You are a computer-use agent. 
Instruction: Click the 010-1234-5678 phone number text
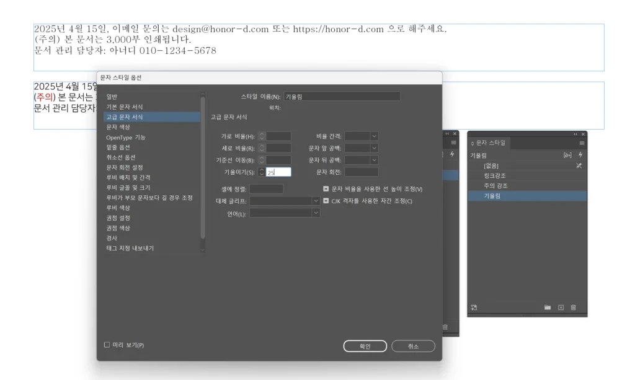click(x=178, y=51)
